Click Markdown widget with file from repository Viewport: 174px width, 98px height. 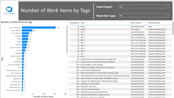coord(98,68)
